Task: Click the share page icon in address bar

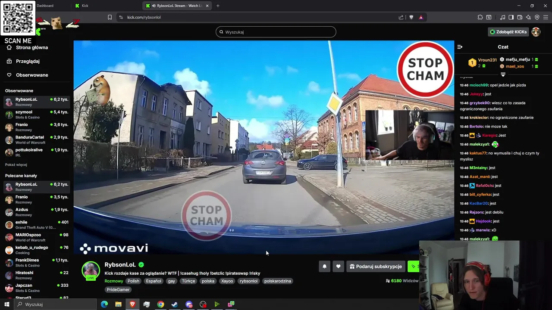Action: click(401, 17)
